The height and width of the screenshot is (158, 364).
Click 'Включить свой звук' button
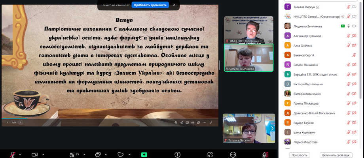[x=336, y=155]
